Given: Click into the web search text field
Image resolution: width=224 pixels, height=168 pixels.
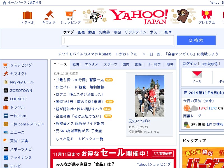Looking at the screenshot, I should coord(118,40).
